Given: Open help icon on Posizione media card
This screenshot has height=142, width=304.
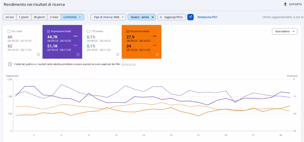Looking at the screenshot, I should tap(157, 54).
